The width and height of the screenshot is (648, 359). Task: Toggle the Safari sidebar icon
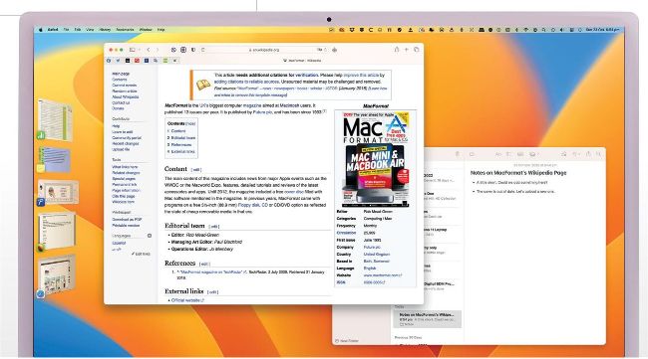click(x=133, y=50)
